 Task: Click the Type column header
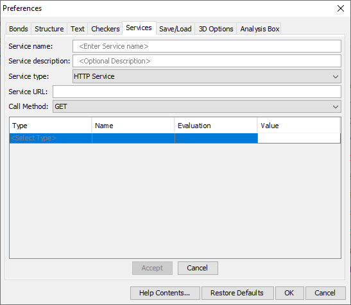(x=51, y=126)
